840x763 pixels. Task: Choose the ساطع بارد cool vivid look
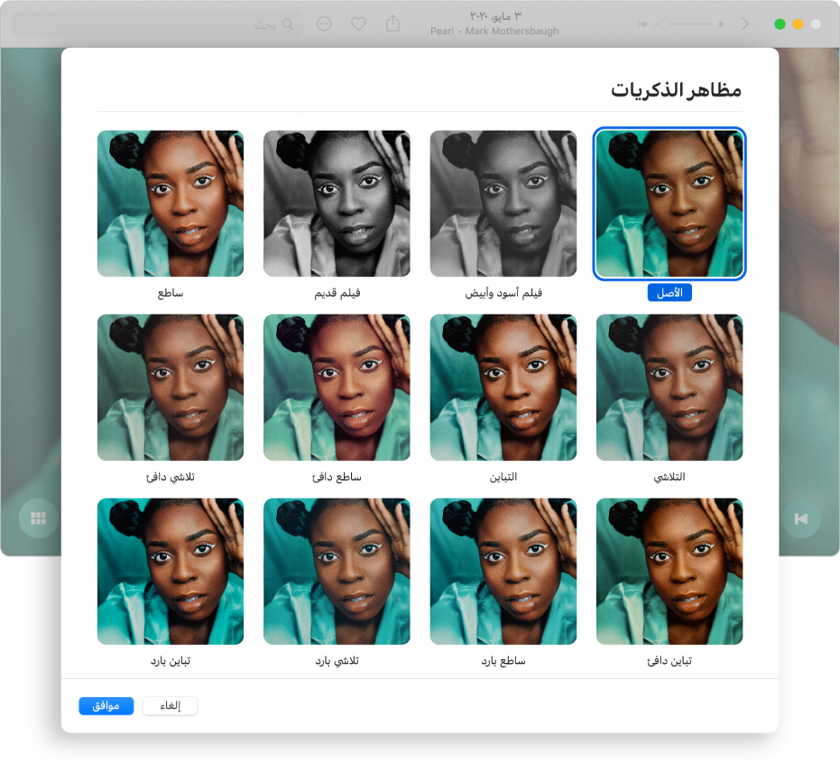(503, 571)
